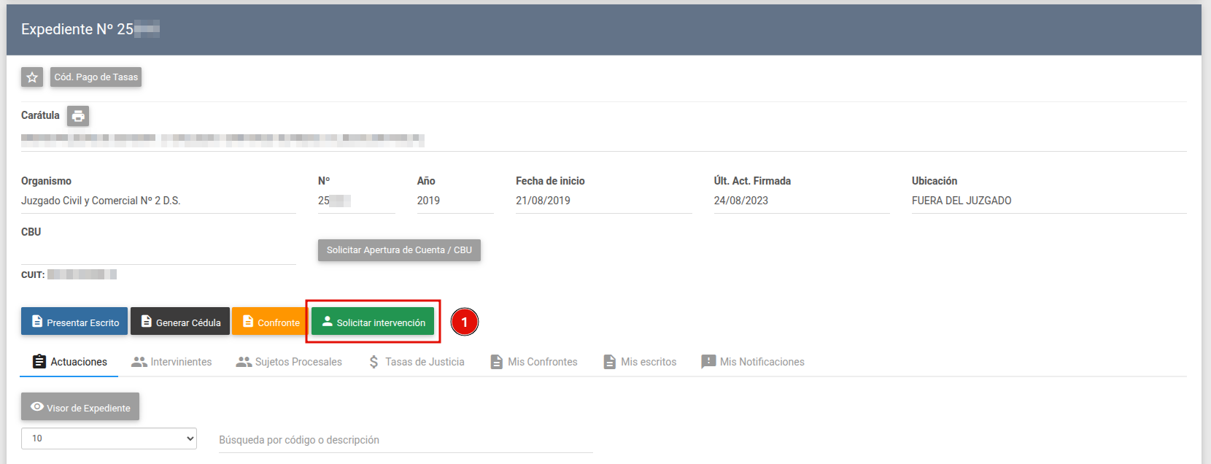Open Visor de Expediente viewer
Screen dimensions: 1211x464
tap(80, 407)
